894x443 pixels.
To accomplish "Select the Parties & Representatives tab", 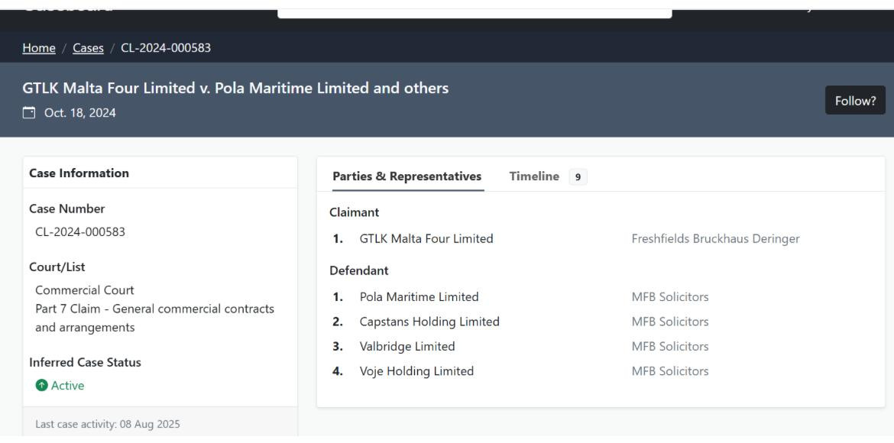I will [407, 176].
